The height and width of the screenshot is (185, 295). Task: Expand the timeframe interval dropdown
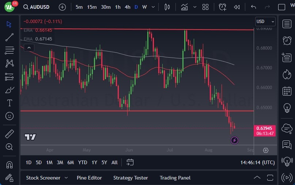[153, 7]
